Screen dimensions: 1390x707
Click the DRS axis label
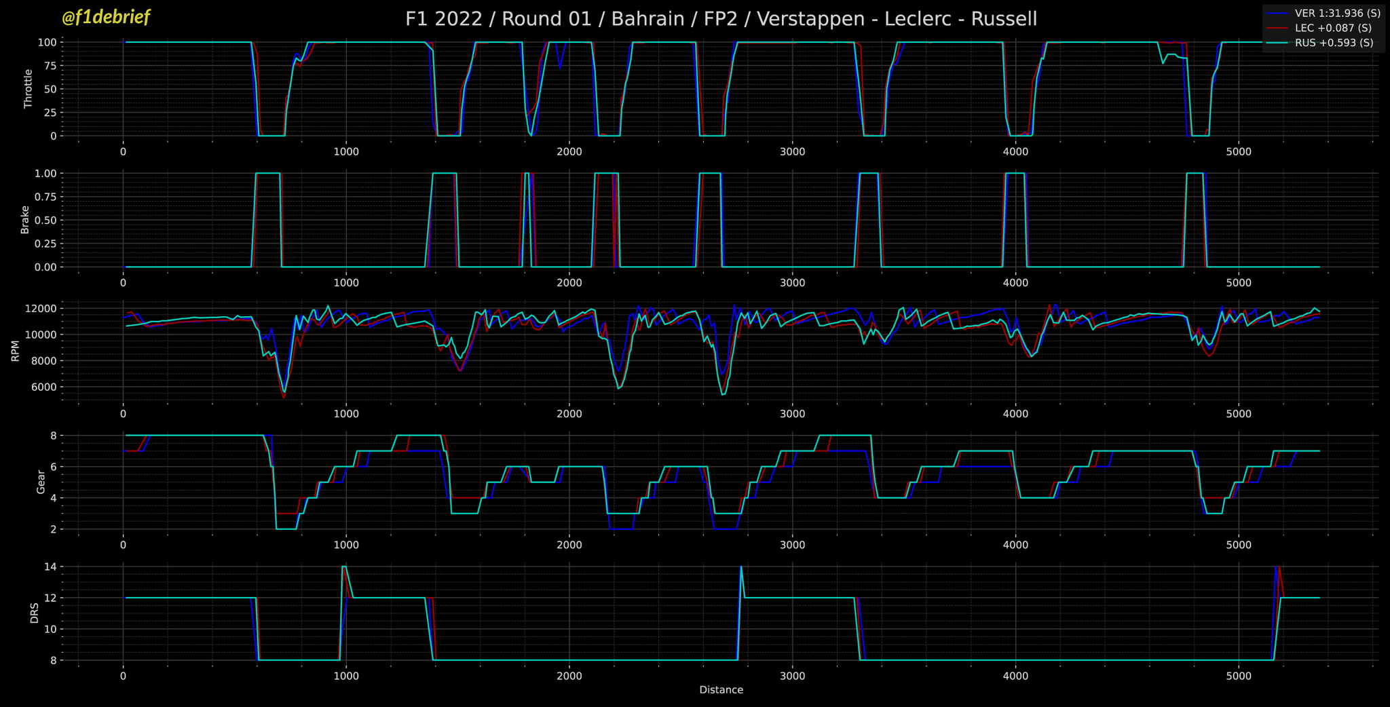35,613
